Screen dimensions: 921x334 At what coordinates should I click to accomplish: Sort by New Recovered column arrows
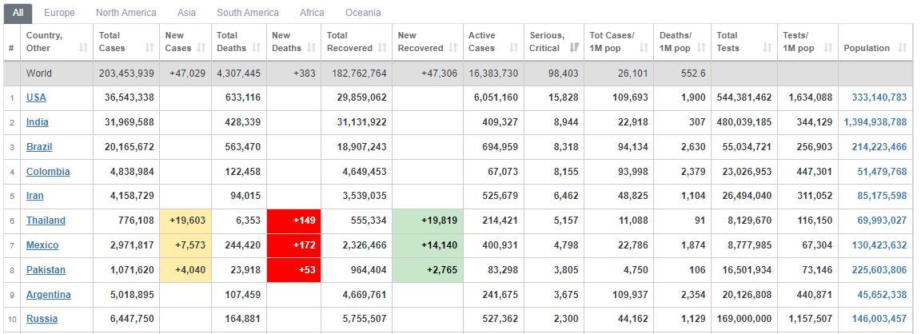click(x=453, y=48)
